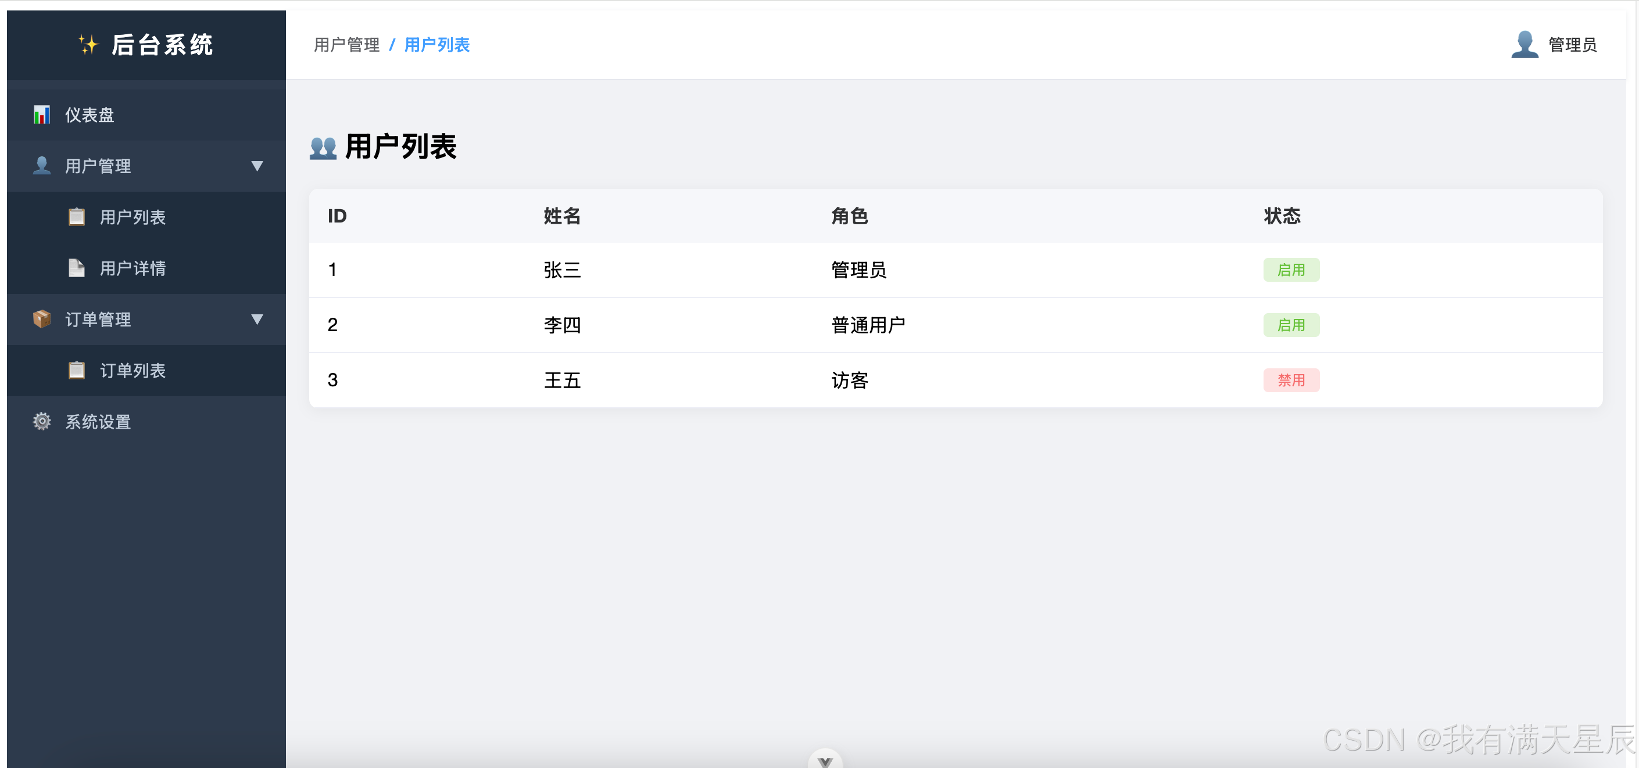Collapse the 用户管理 submenu arrow

click(x=257, y=166)
